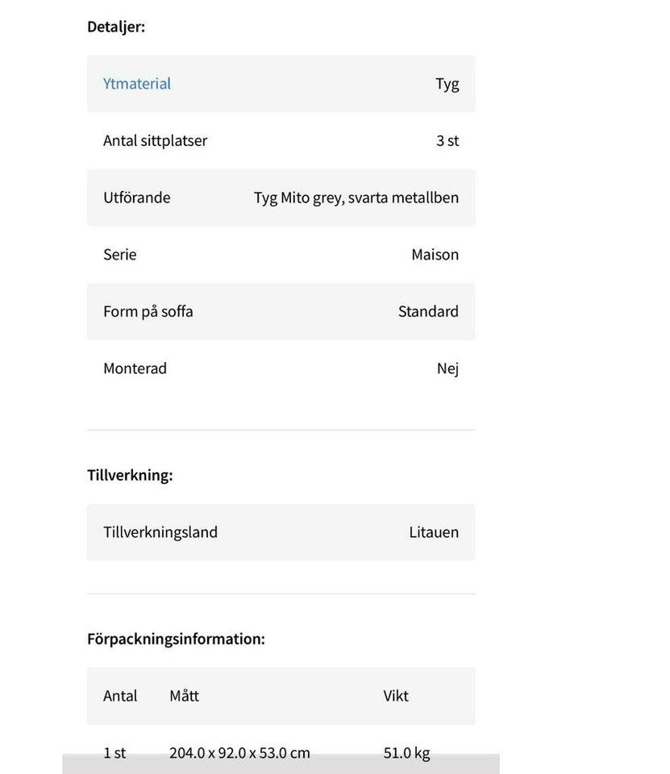
Task: Click the Förpackningsinformation heading
Action: [176, 639]
